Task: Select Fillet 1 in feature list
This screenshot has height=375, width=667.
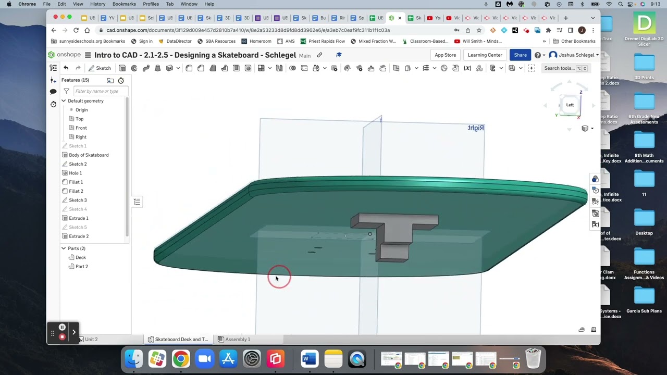Action: pyautogui.click(x=76, y=182)
